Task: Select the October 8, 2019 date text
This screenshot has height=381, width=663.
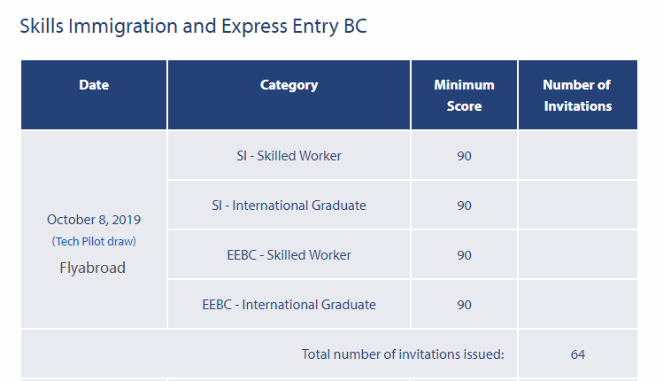Action: [94, 220]
